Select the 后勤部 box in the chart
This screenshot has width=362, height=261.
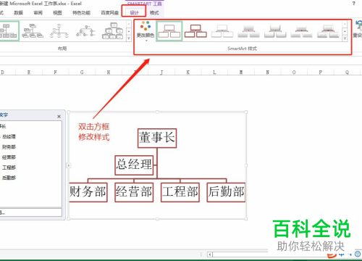[226, 192]
